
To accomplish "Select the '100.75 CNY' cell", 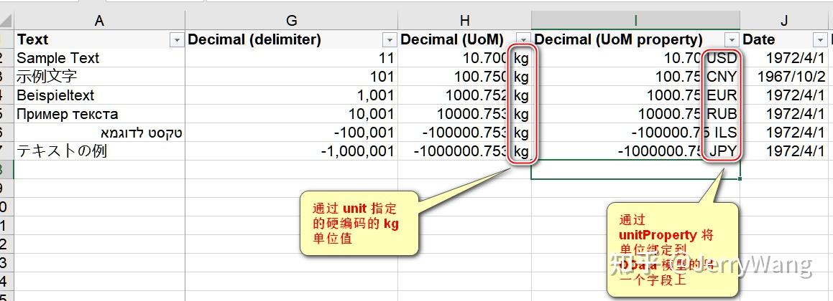I will (x=635, y=77).
